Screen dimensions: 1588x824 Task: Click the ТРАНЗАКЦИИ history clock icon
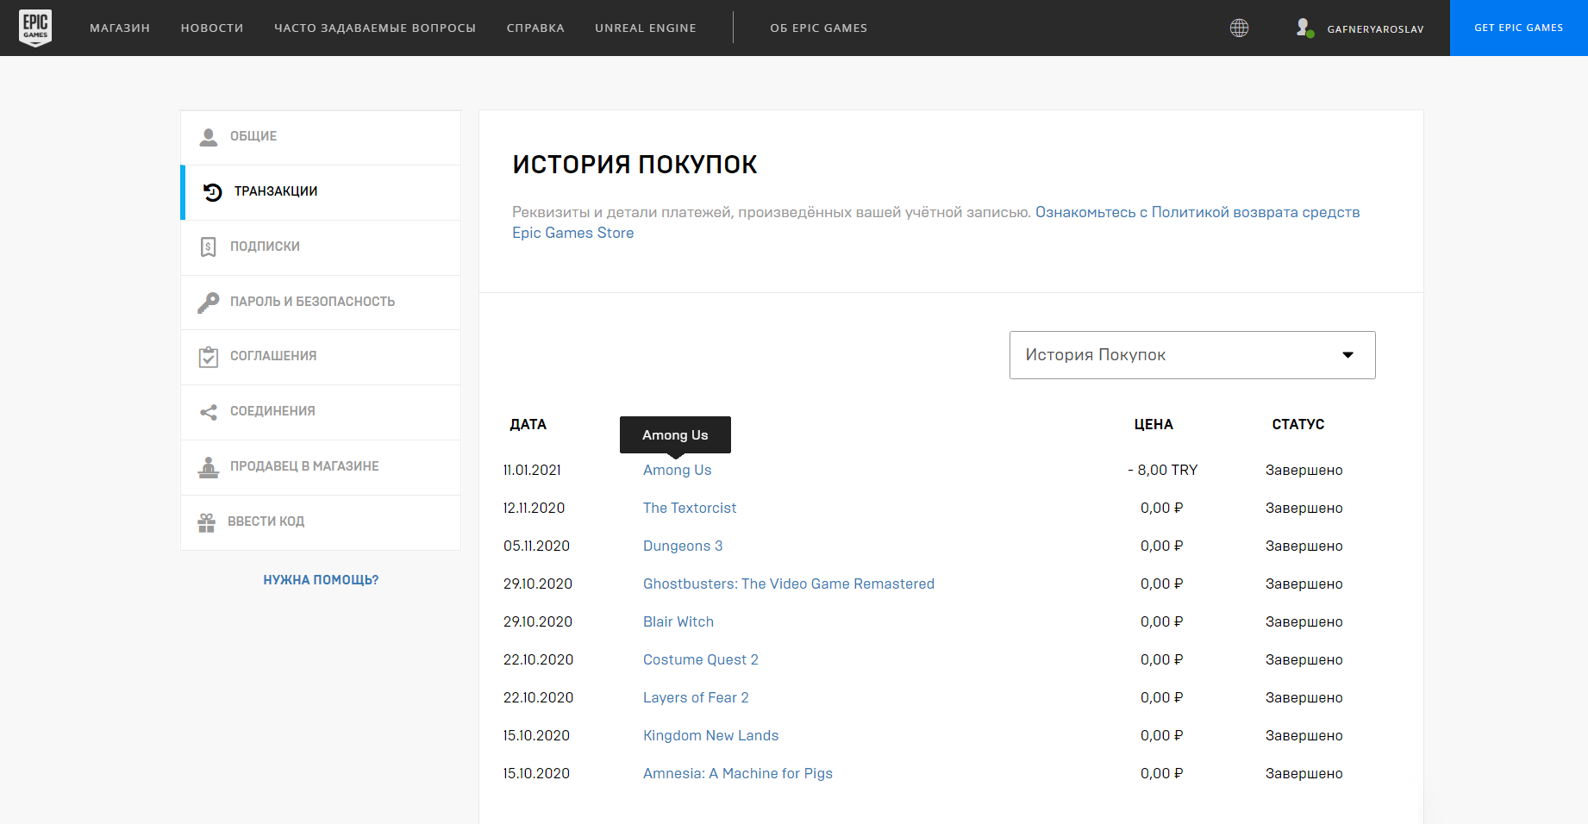(212, 191)
